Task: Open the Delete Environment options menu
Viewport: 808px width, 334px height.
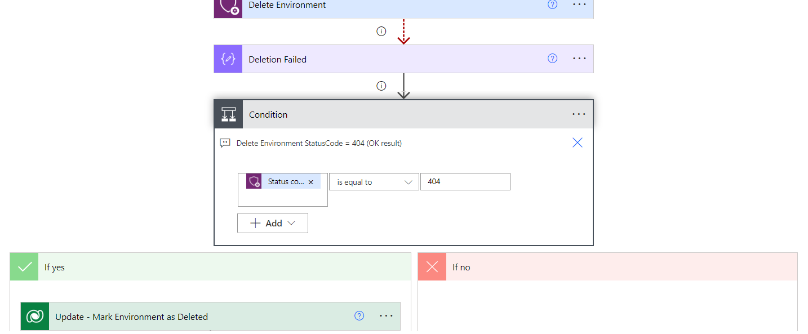Action: pyautogui.click(x=579, y=5)
